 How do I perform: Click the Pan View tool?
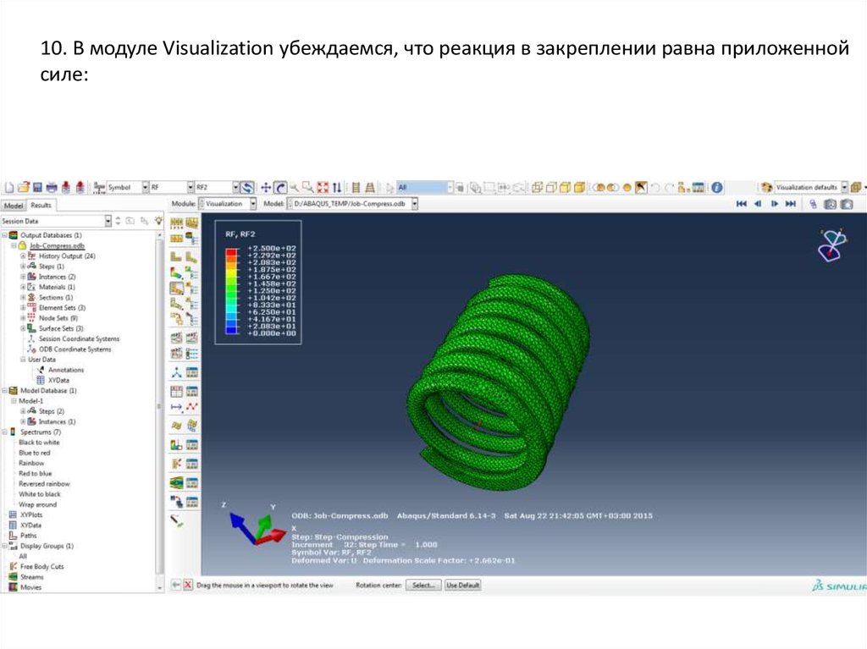(266, 187)
